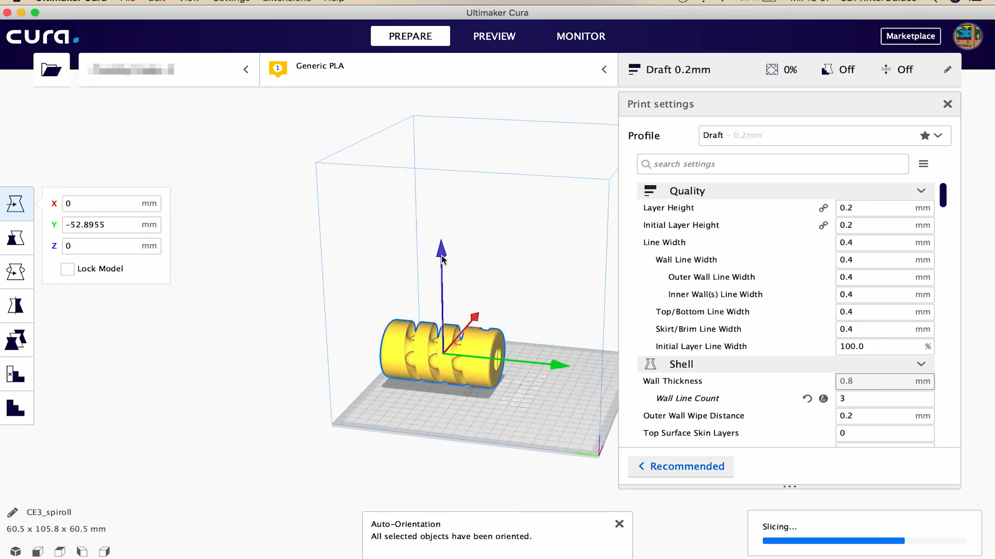
Task: Open settings visibility hamburger menu
Action: [923, 164]
